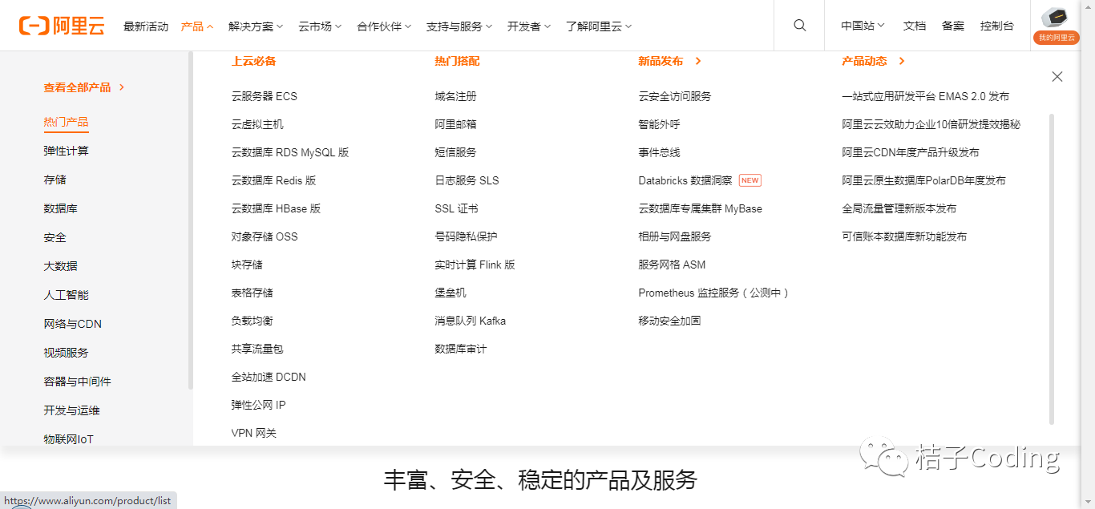The height and width of the screenshot is (509, 1095).
Task: Expand the 产品 dropdown menu
Action: 197,26
